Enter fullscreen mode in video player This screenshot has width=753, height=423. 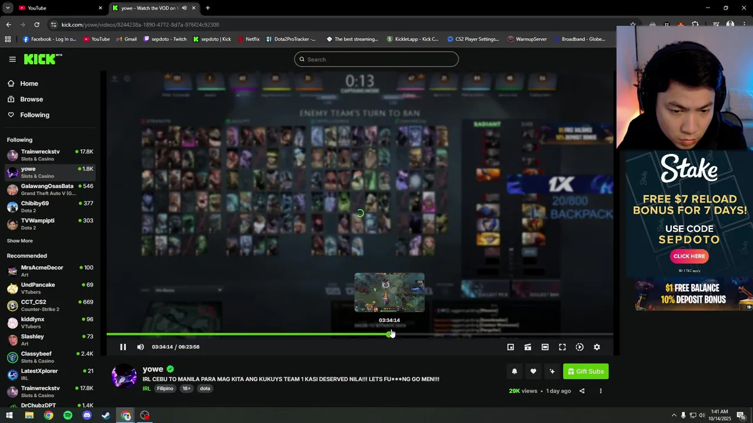tap(562, 347)
